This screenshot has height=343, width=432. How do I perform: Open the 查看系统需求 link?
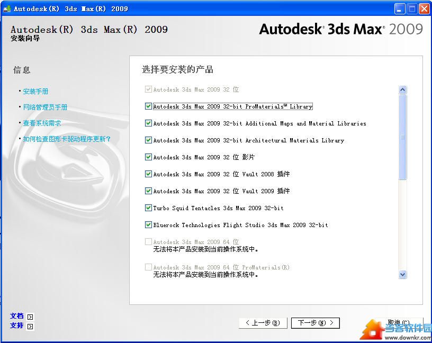coord(42,123)
